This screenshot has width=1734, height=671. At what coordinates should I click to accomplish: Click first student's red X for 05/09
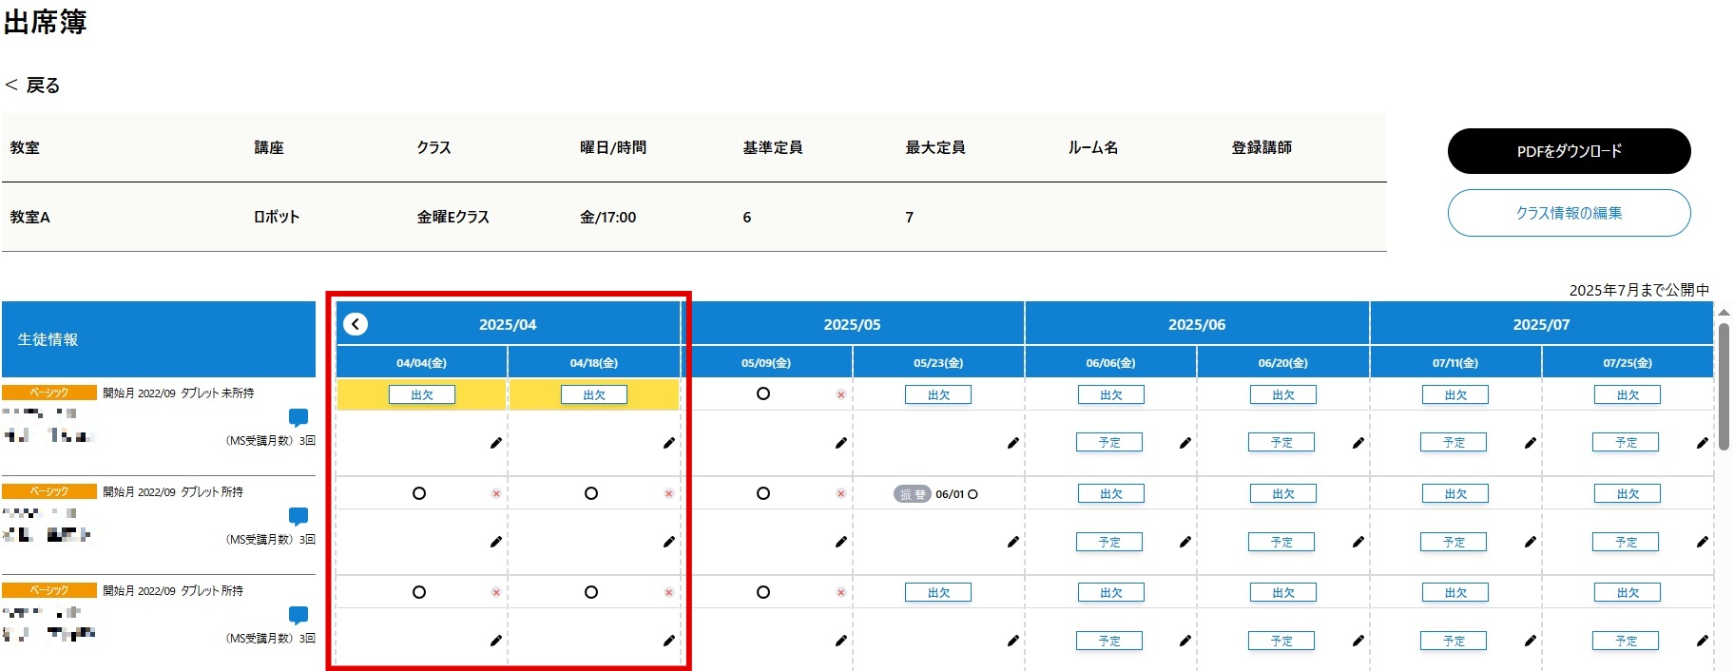click(841, 394)
